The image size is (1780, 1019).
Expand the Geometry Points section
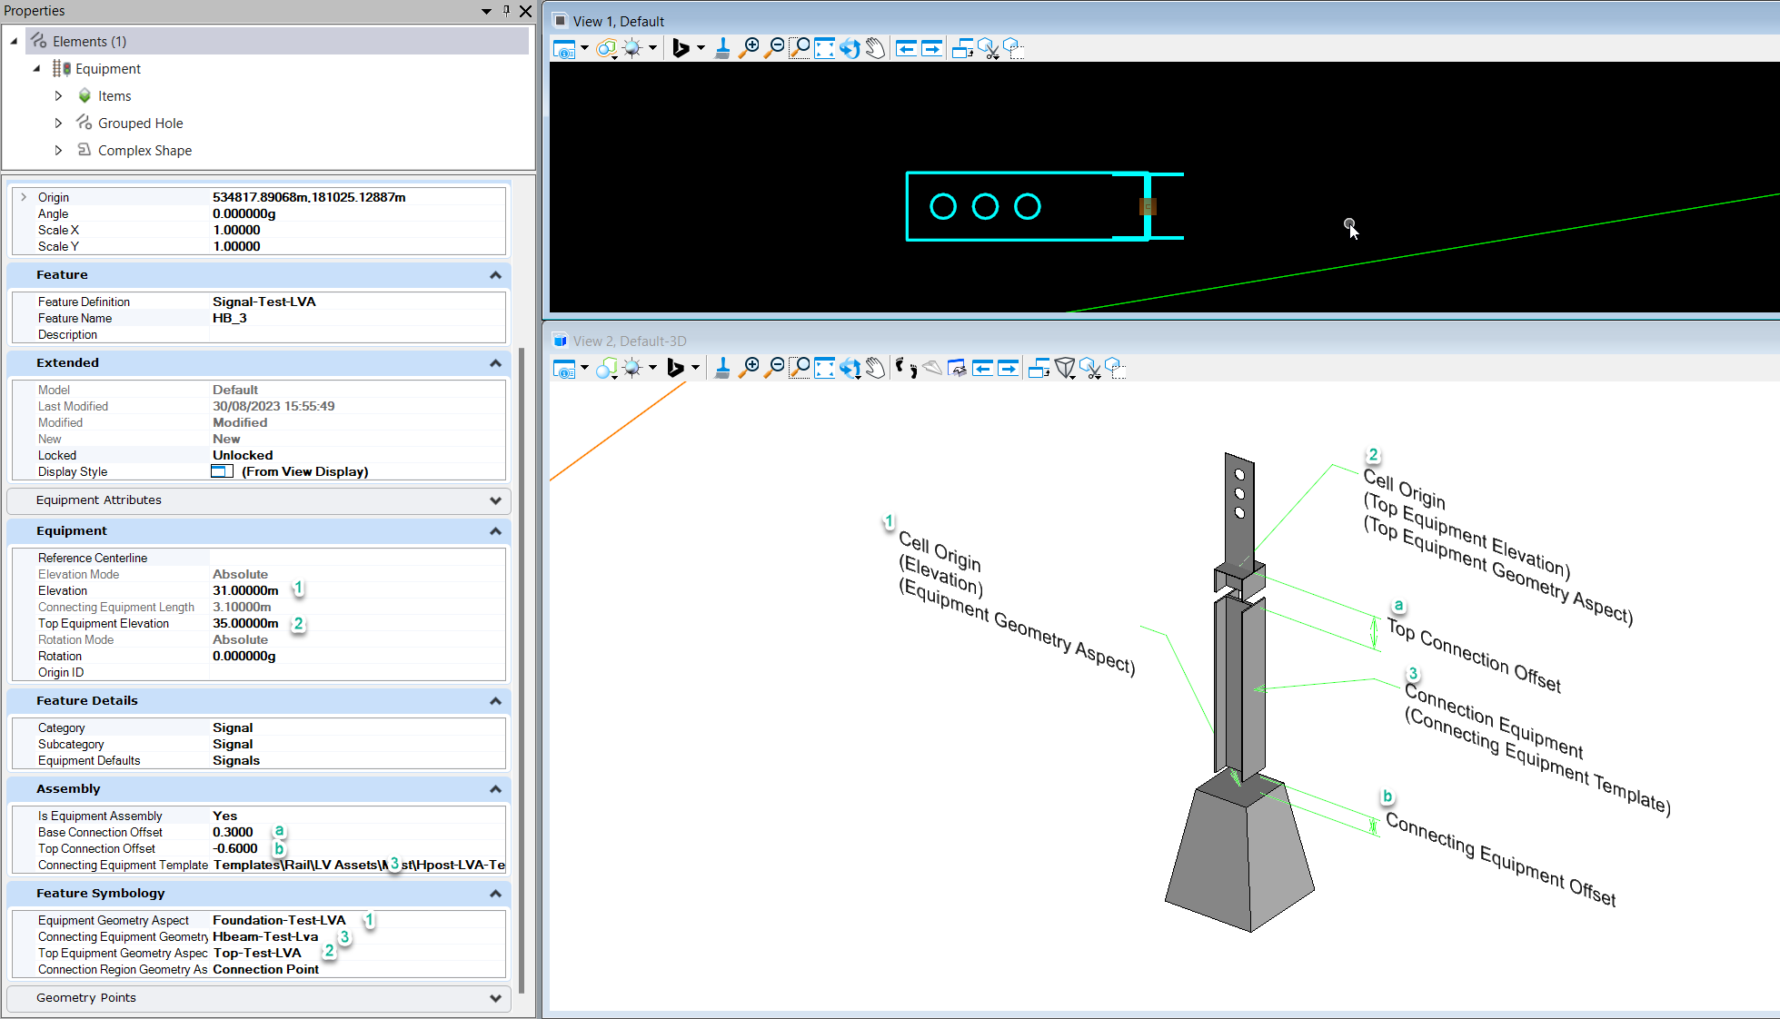(495, 998)
